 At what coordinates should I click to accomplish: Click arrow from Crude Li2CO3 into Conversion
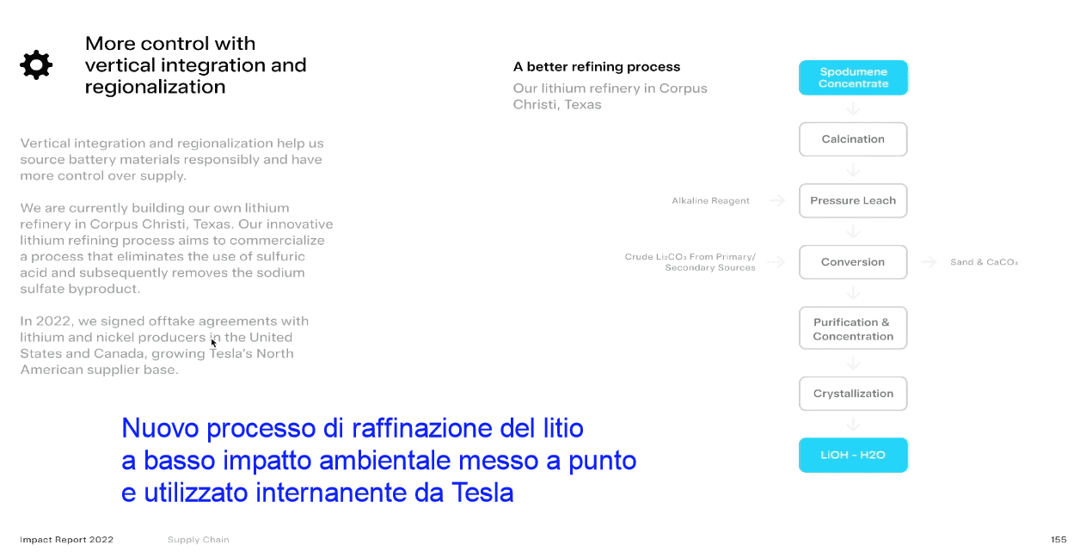pos(776,262)
